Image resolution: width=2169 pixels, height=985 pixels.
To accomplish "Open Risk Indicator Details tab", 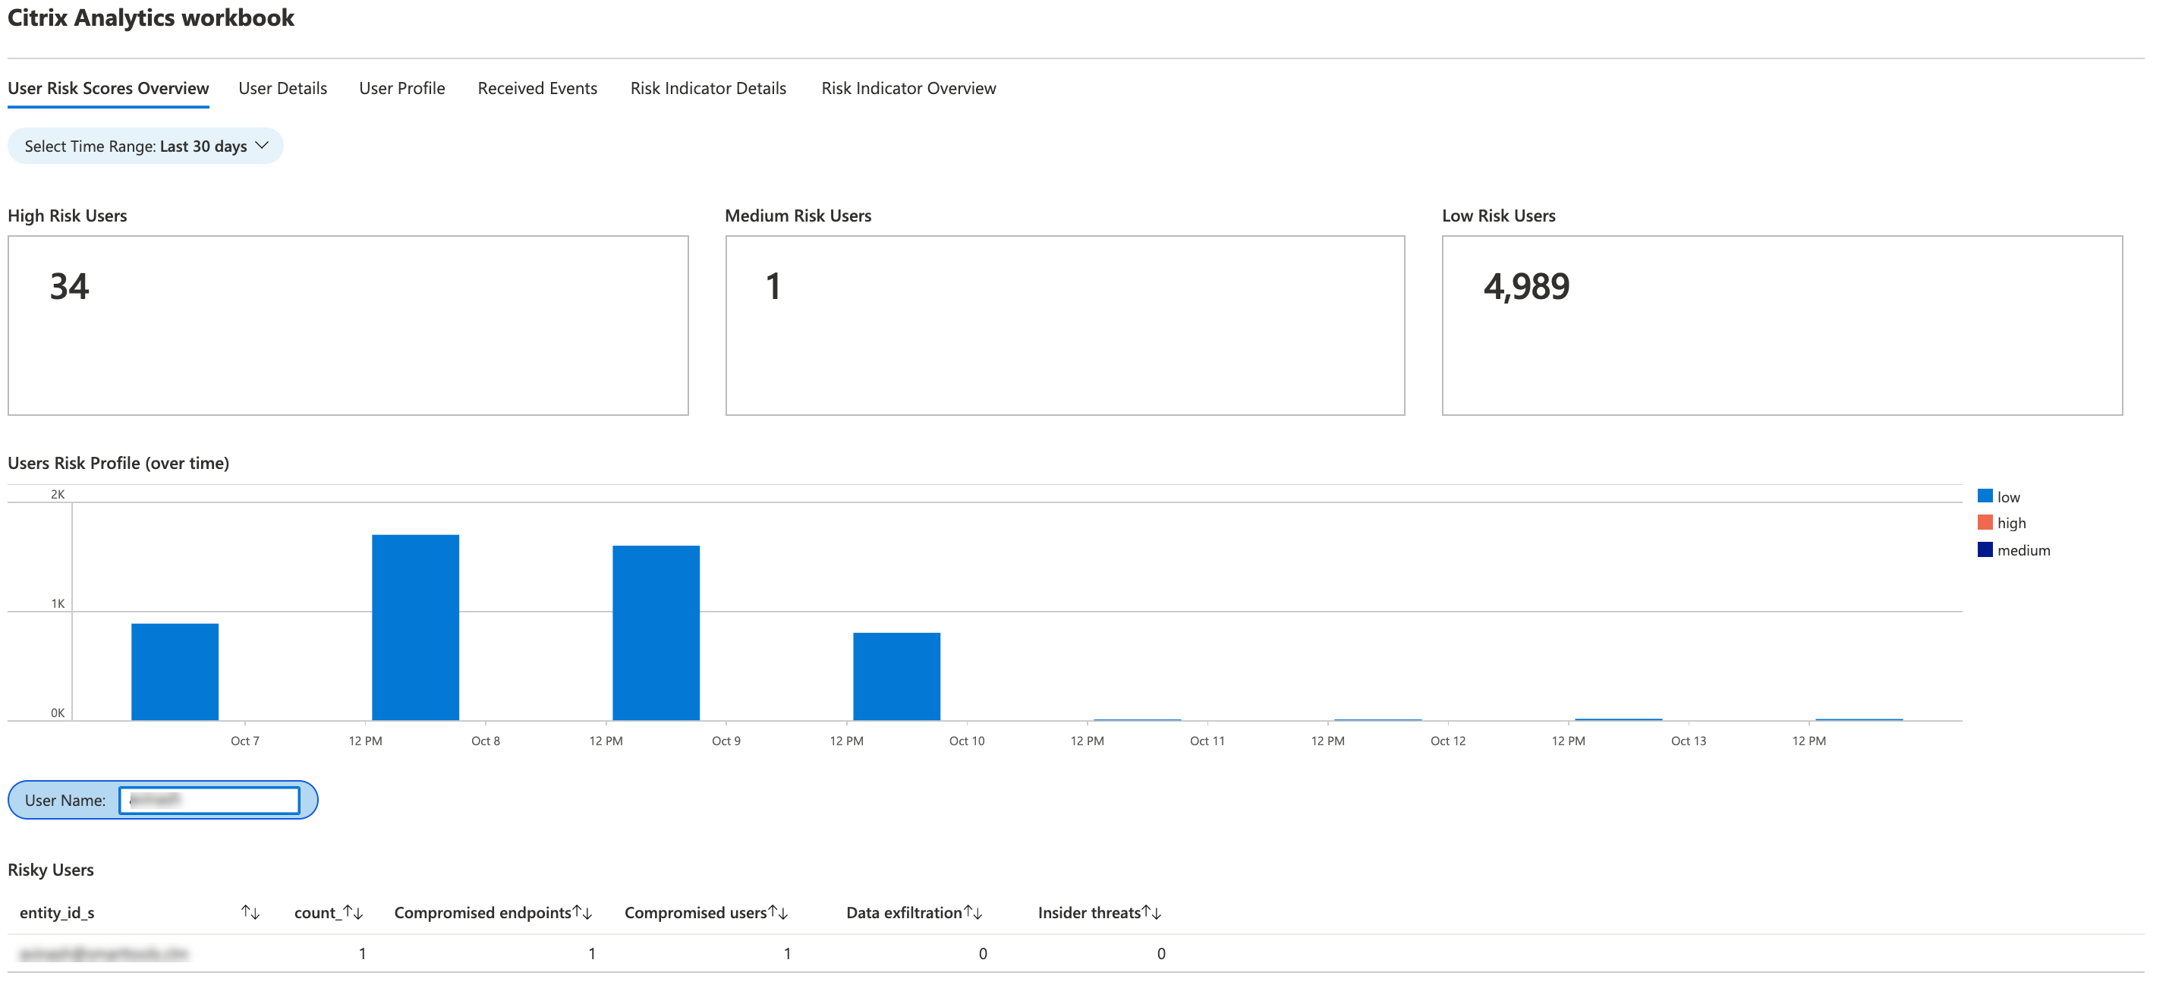I will tap(708, 88).
